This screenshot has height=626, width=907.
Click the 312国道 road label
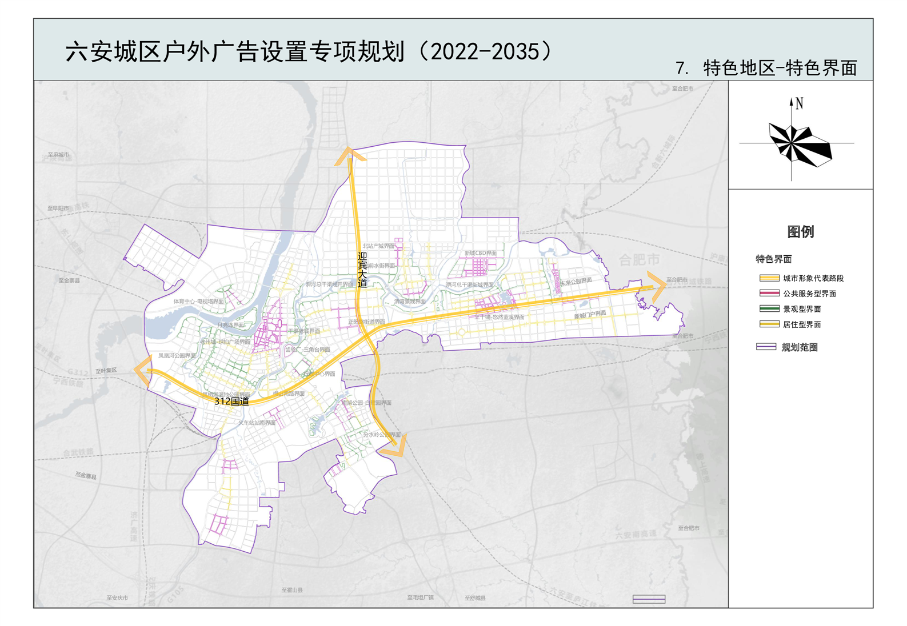pos(231,402)
